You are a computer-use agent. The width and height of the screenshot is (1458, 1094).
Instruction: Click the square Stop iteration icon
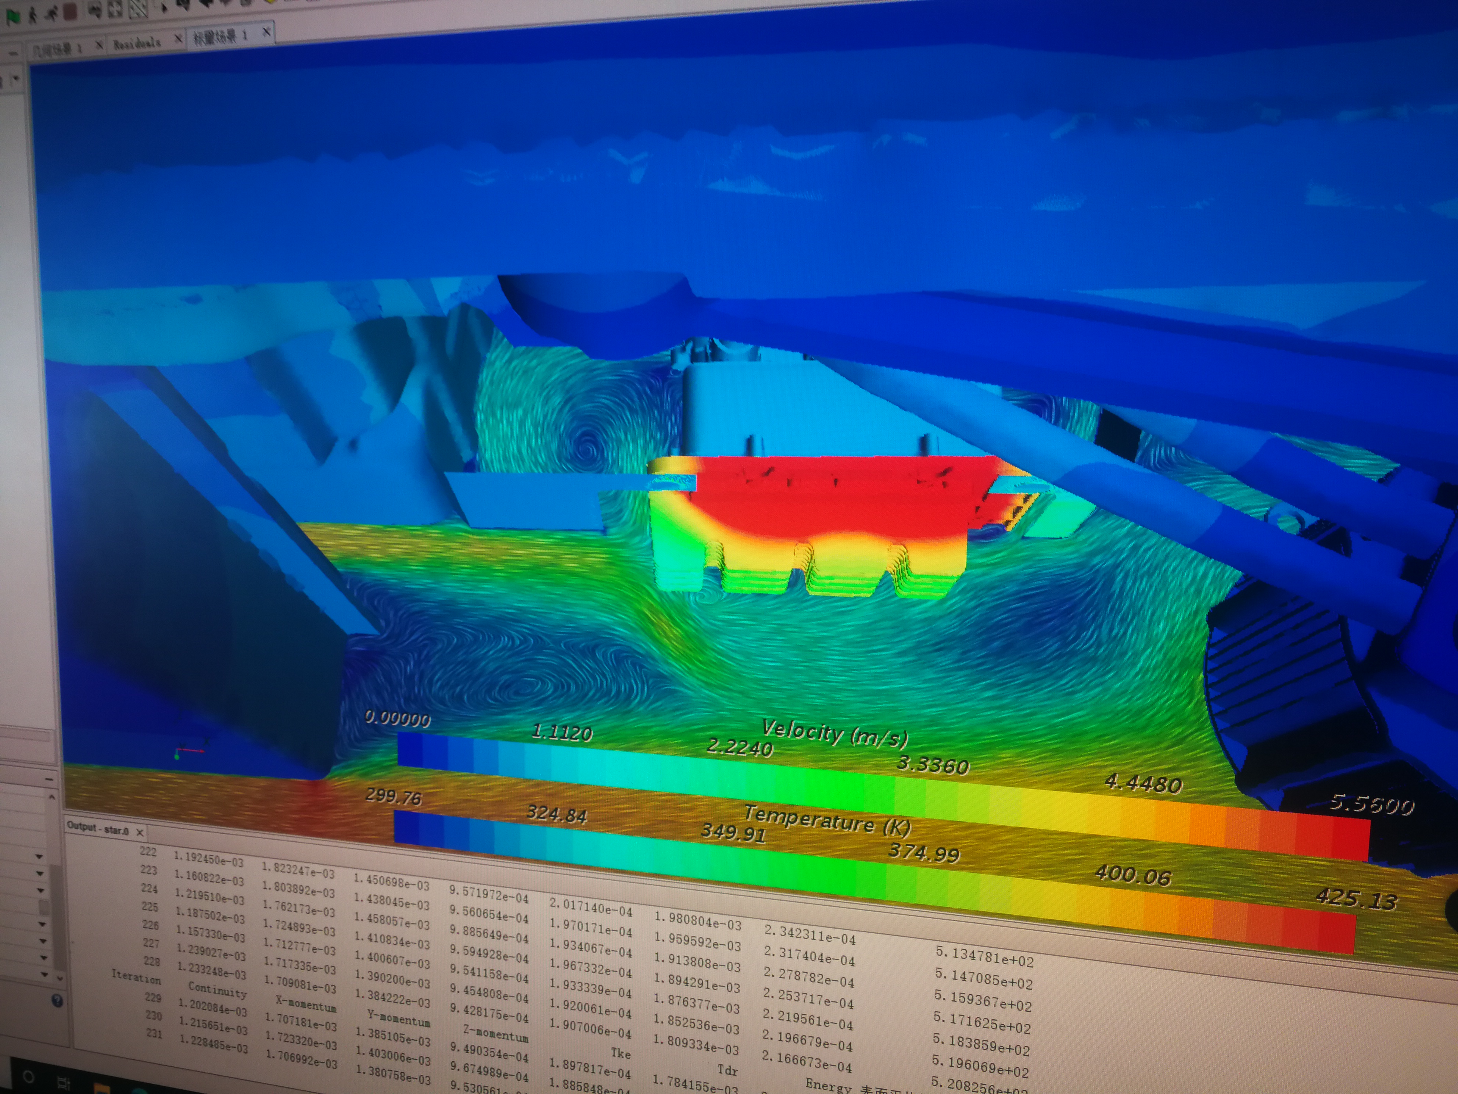70,11
